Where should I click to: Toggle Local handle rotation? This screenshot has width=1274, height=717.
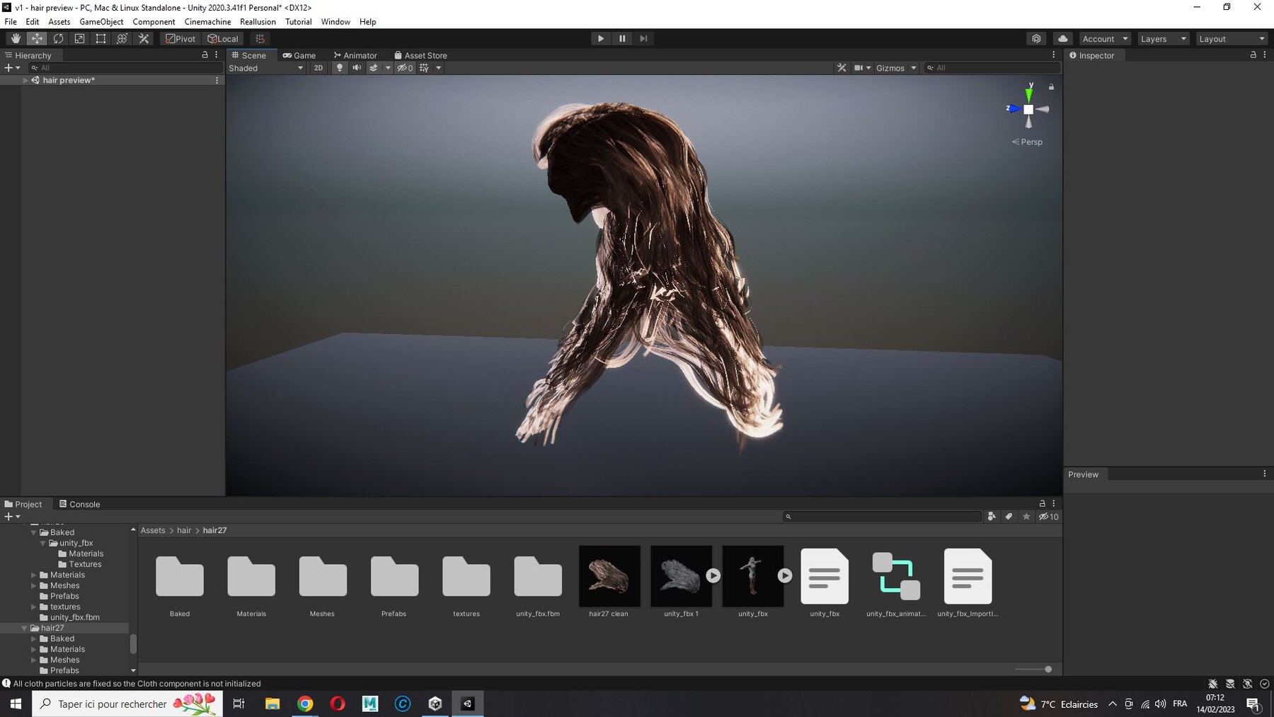223,39
